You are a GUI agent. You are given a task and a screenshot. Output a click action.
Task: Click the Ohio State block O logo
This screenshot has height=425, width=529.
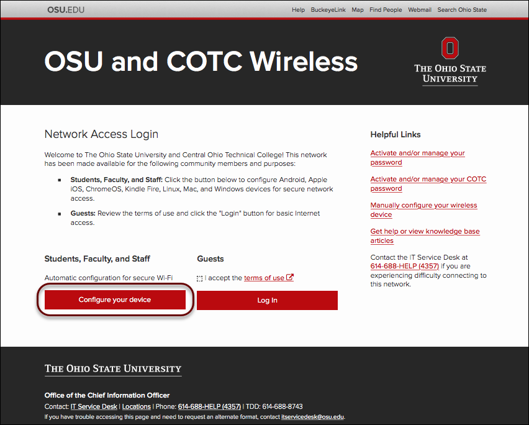(449, 47)
